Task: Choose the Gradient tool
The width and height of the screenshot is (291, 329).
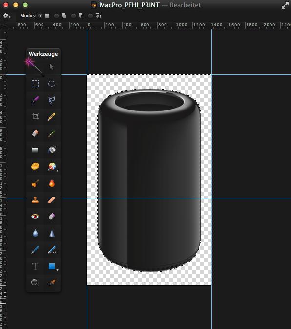Action: [x=35, y=150]
